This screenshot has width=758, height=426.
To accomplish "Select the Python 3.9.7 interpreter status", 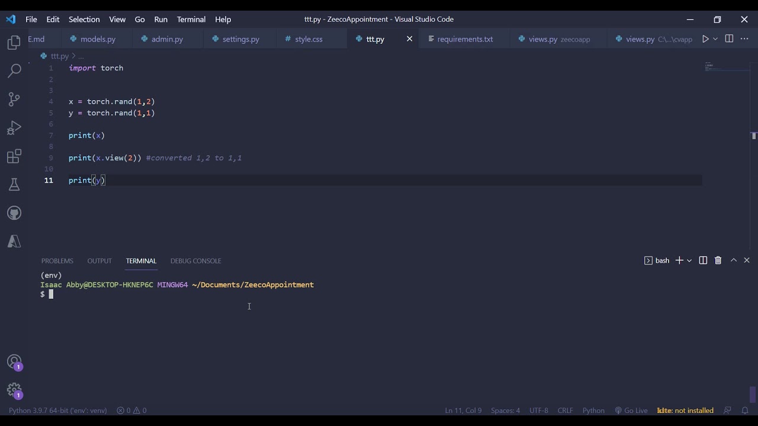I will tap(58, 410).
